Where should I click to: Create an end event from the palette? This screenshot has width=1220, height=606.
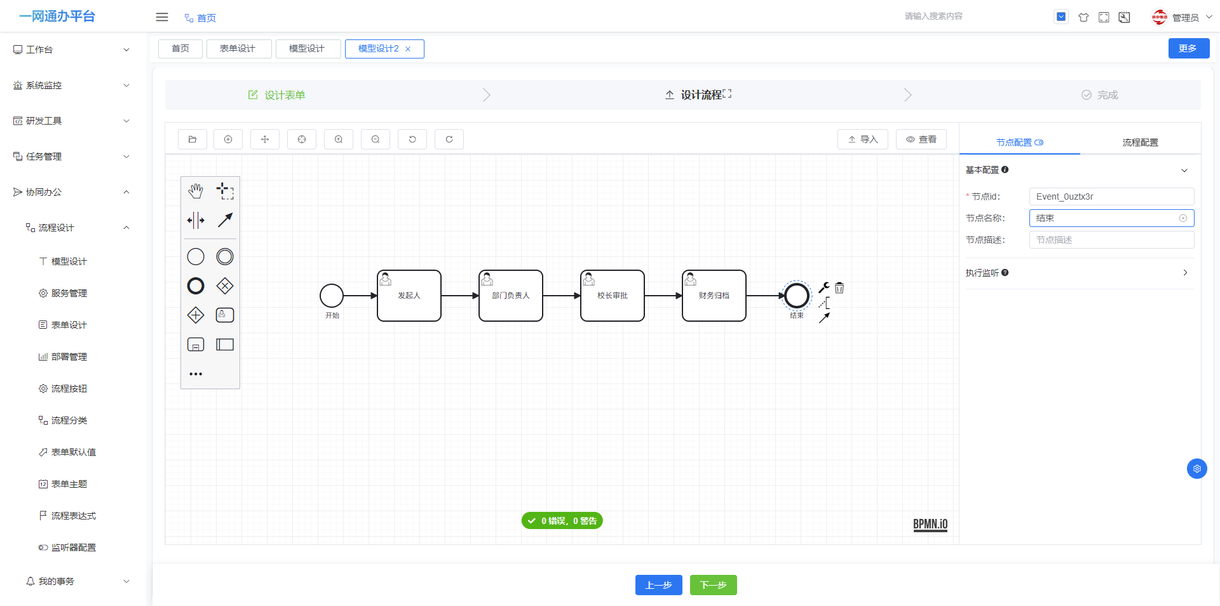coord(196,286)
